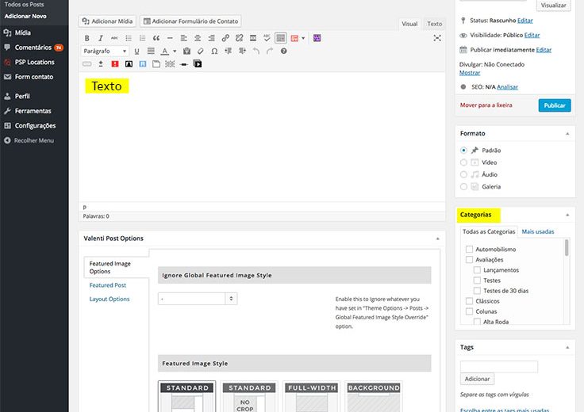Insert special character omega icon

point(214,51)
